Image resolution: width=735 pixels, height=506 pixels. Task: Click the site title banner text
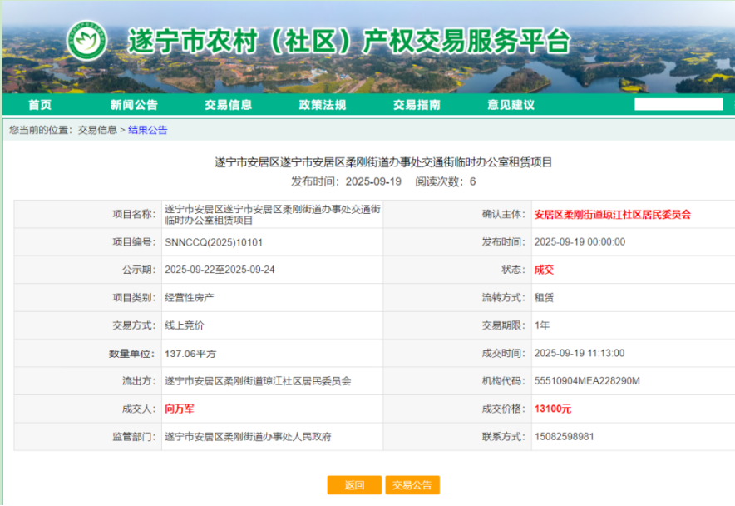click(x=349, y=42)
